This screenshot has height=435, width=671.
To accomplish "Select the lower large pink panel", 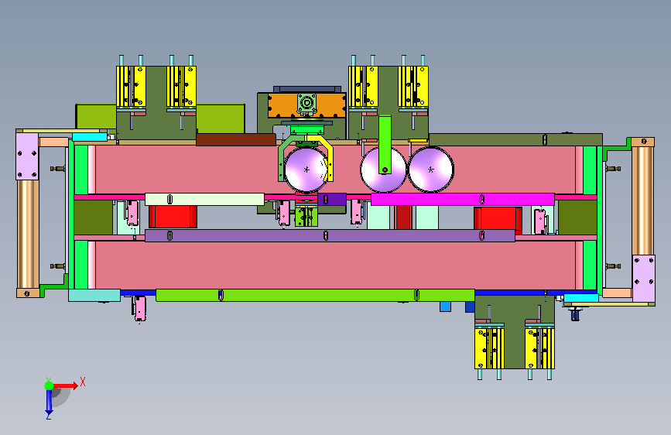I will (335, 265).
